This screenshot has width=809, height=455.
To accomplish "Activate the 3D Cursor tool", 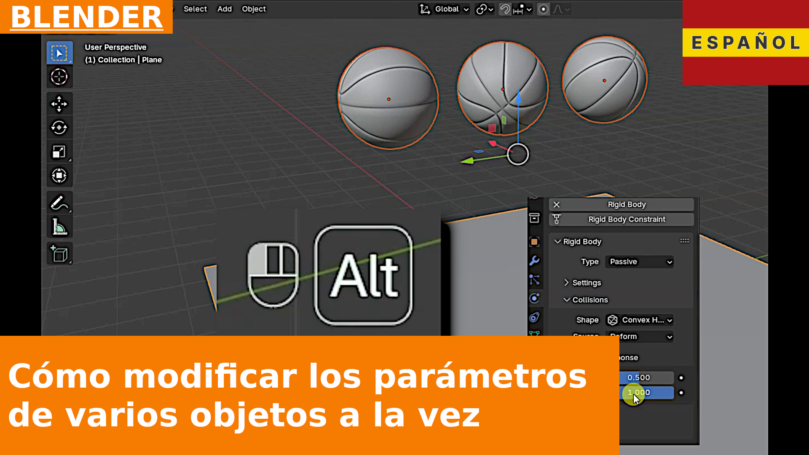I will [x=59, y=77].
